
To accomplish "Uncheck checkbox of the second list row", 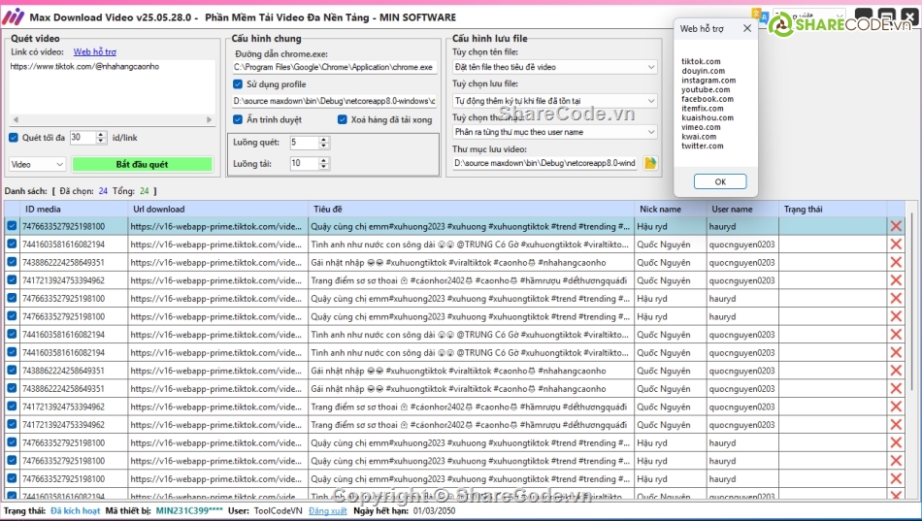I will coord(12,244).
